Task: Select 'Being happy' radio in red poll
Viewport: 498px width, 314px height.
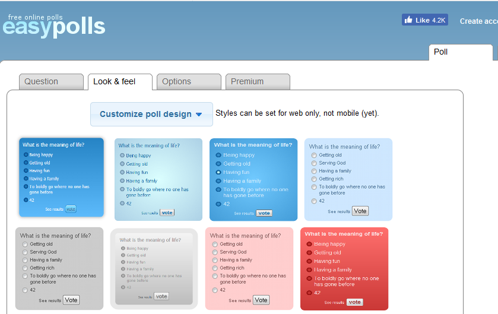Action: point(309,244)
